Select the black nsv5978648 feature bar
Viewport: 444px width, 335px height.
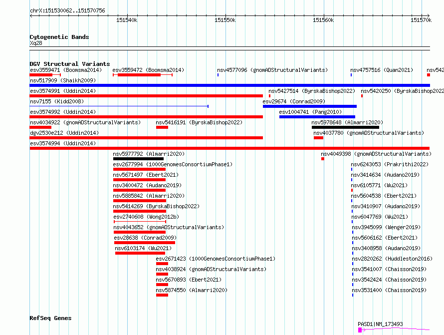(345, 127)
